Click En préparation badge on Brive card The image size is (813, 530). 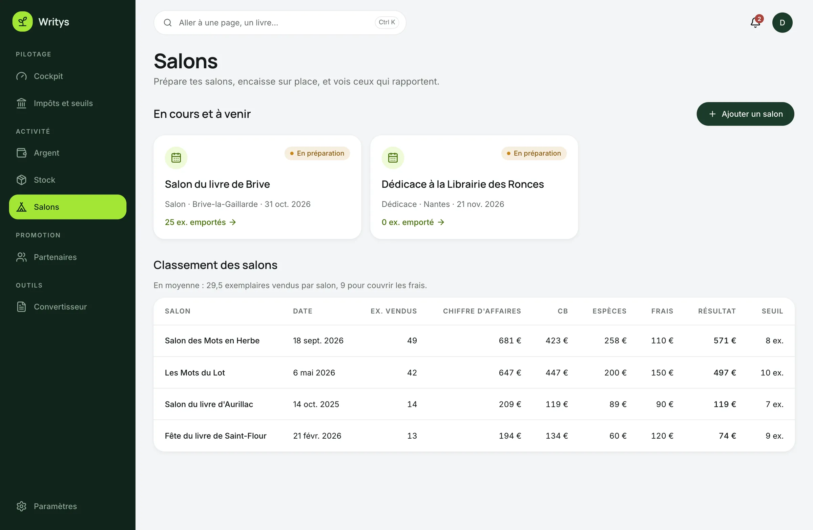pyautogui.click(x=317, y=153)
